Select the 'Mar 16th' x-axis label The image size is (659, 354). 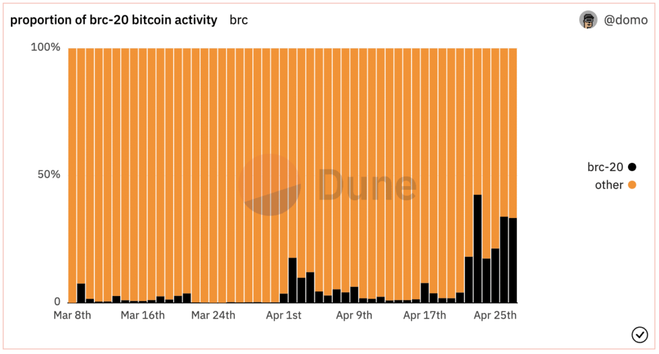143,315
